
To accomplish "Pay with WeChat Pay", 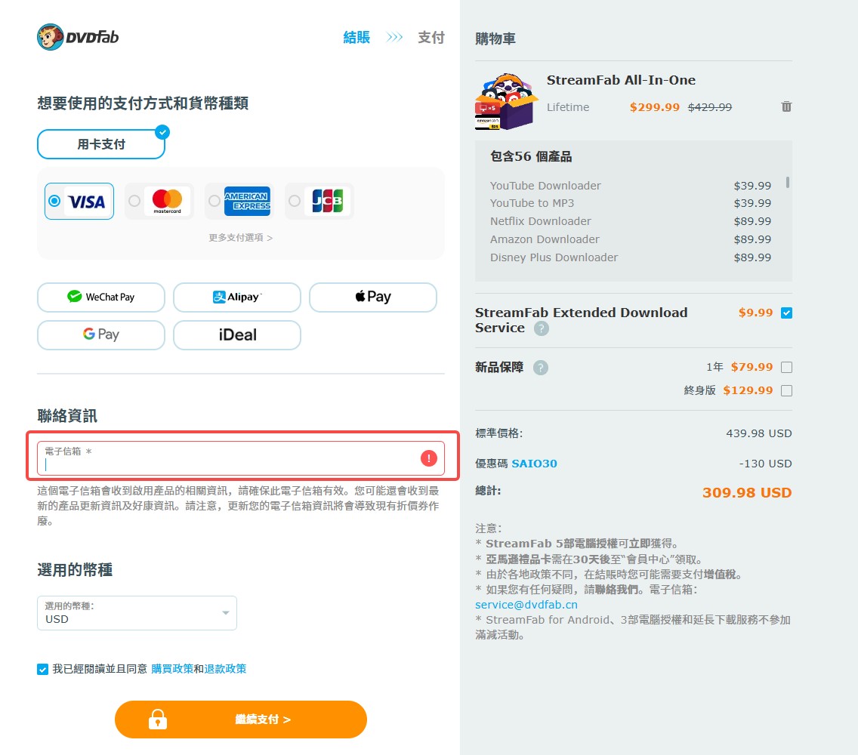I will [x=101, y=297].
